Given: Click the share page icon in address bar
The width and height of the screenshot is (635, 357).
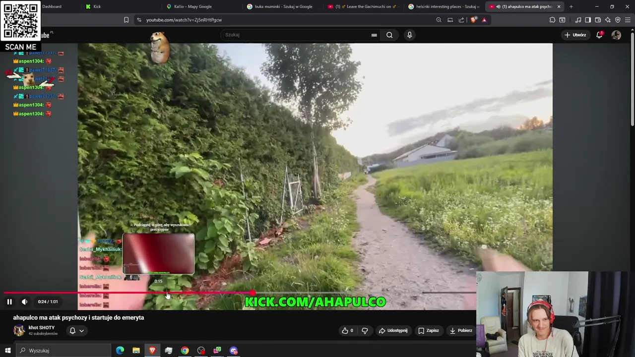Looking at the screenshot, I should (461, 20).
